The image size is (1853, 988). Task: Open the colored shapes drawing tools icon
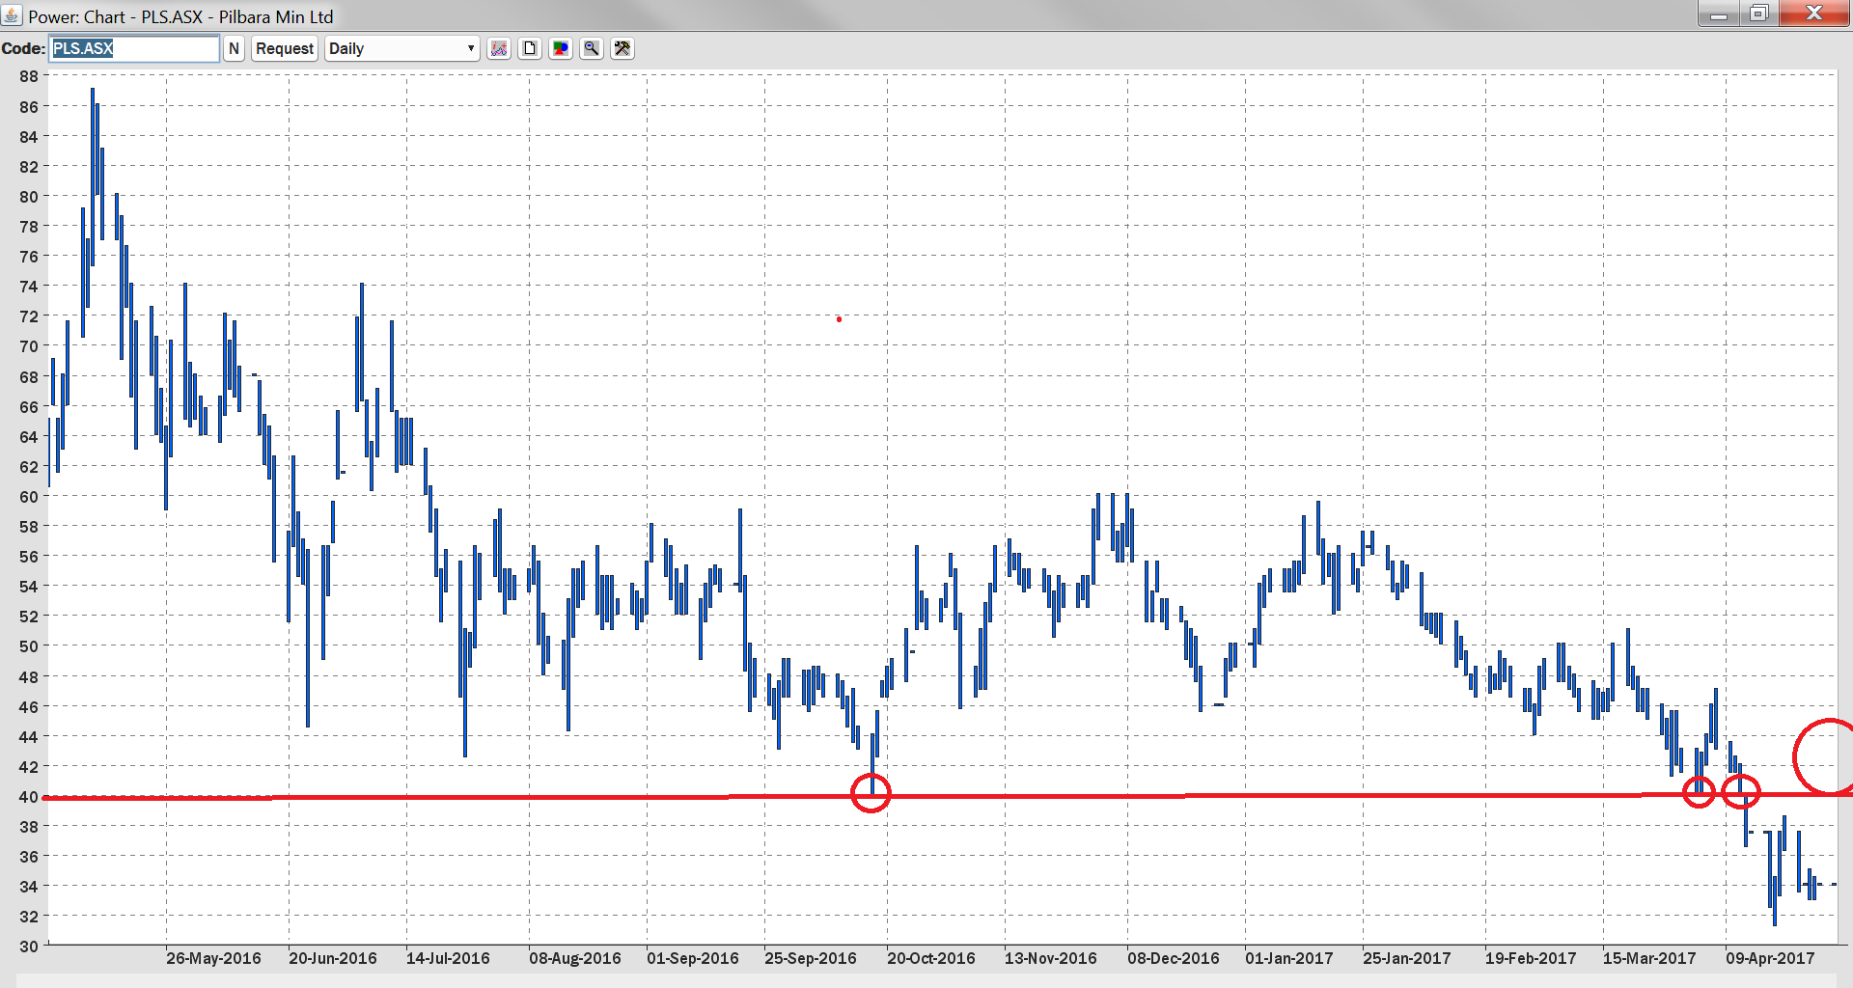click(561, 48)
